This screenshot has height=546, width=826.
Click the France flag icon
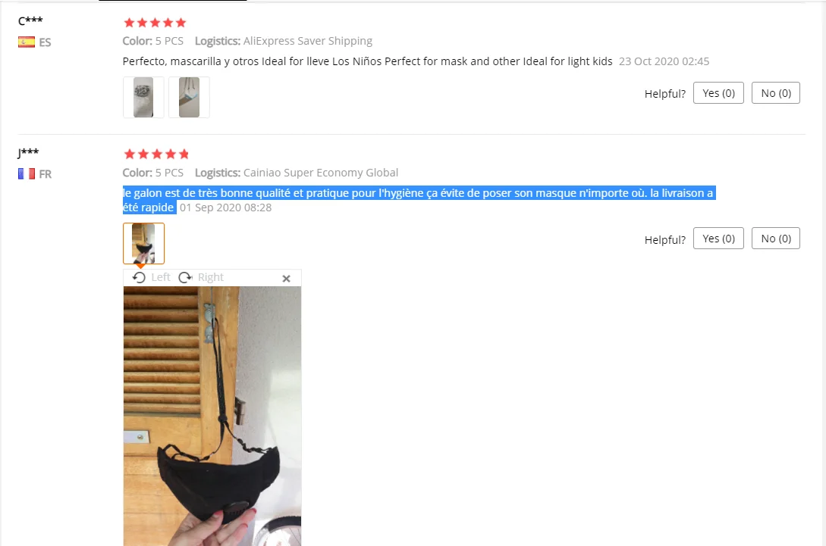click(x=27, y=173)
